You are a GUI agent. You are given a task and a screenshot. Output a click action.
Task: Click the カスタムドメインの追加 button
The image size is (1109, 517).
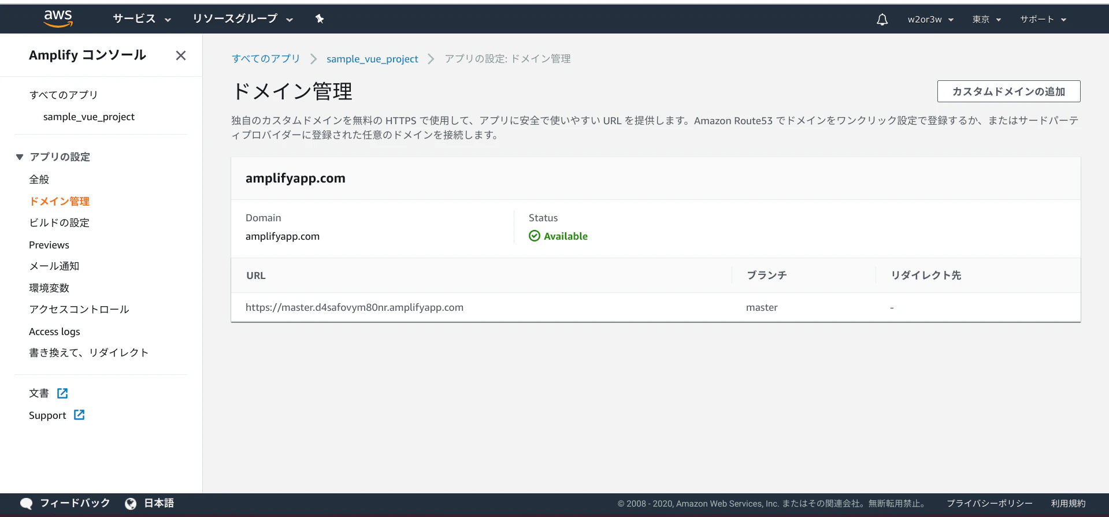pos(1008,91)
